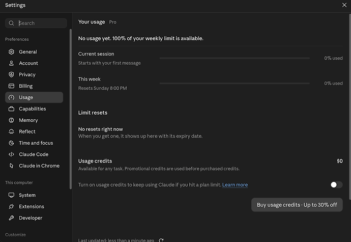Open Memory settings
351x242 pixels.
pos(34,120)
